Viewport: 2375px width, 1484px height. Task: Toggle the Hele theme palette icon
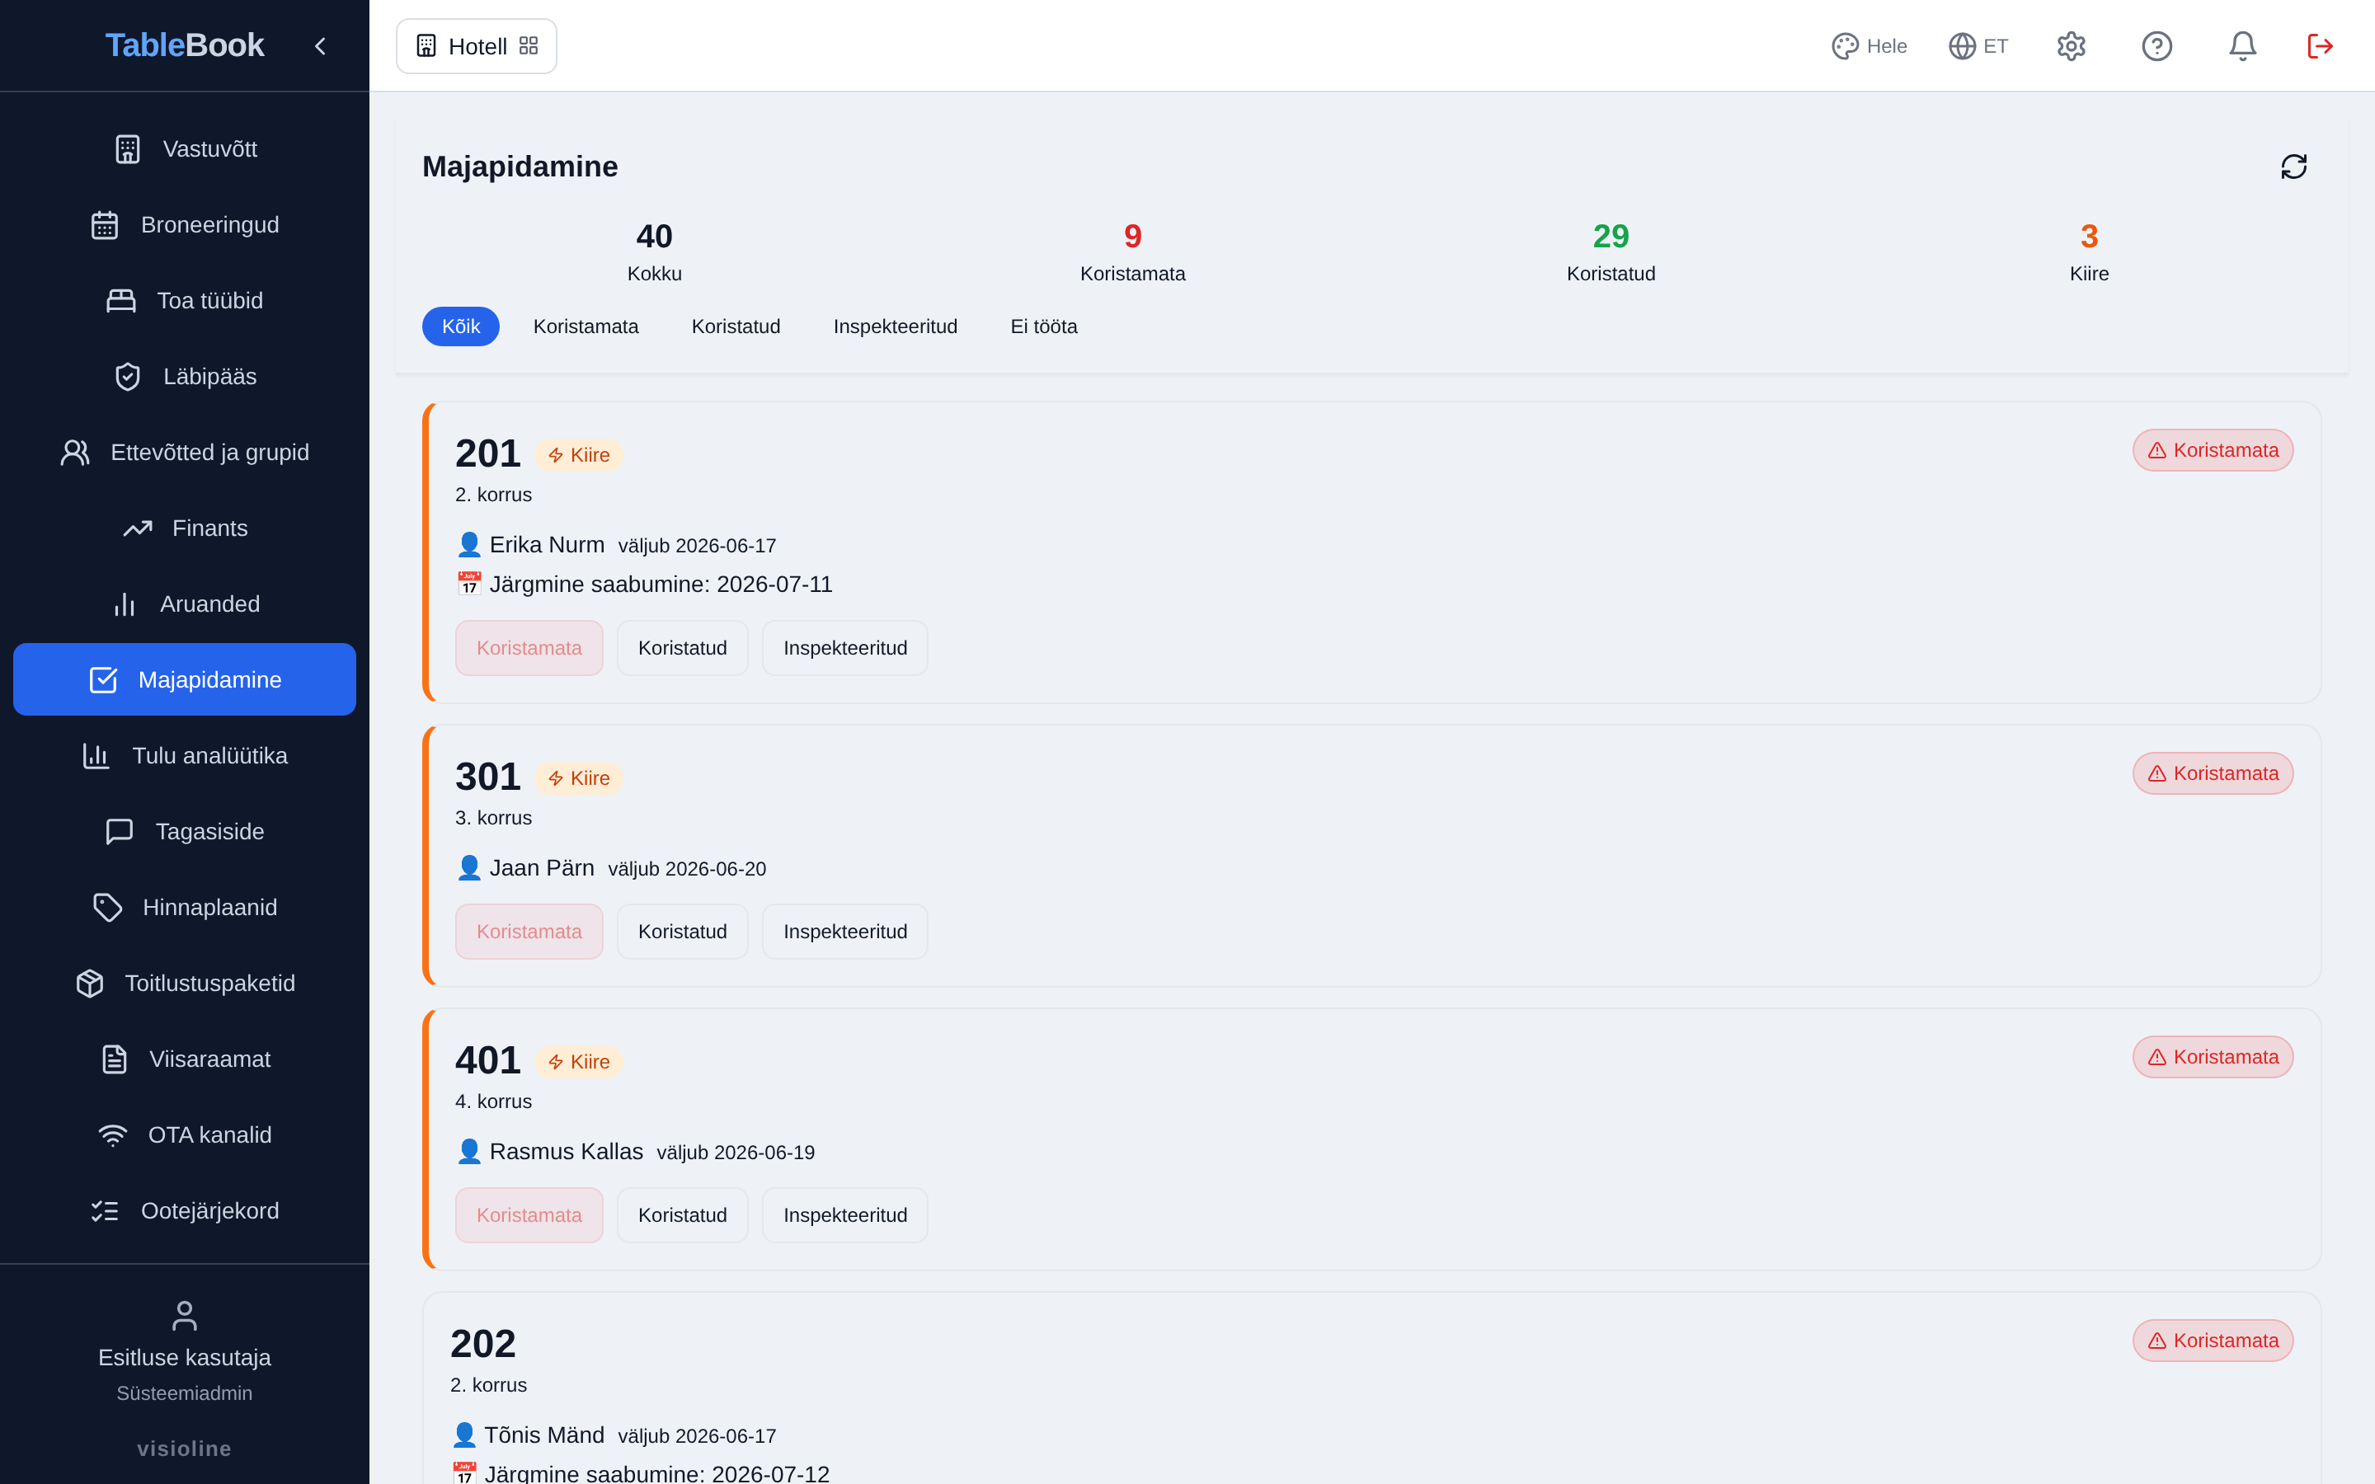point(1845,46)
